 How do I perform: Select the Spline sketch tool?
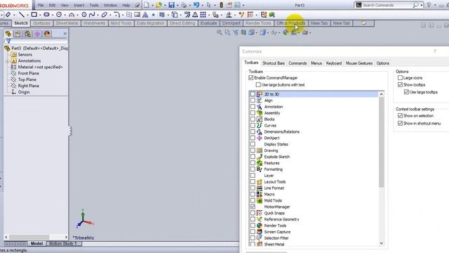pyautogui.click(x=92, y=14)
